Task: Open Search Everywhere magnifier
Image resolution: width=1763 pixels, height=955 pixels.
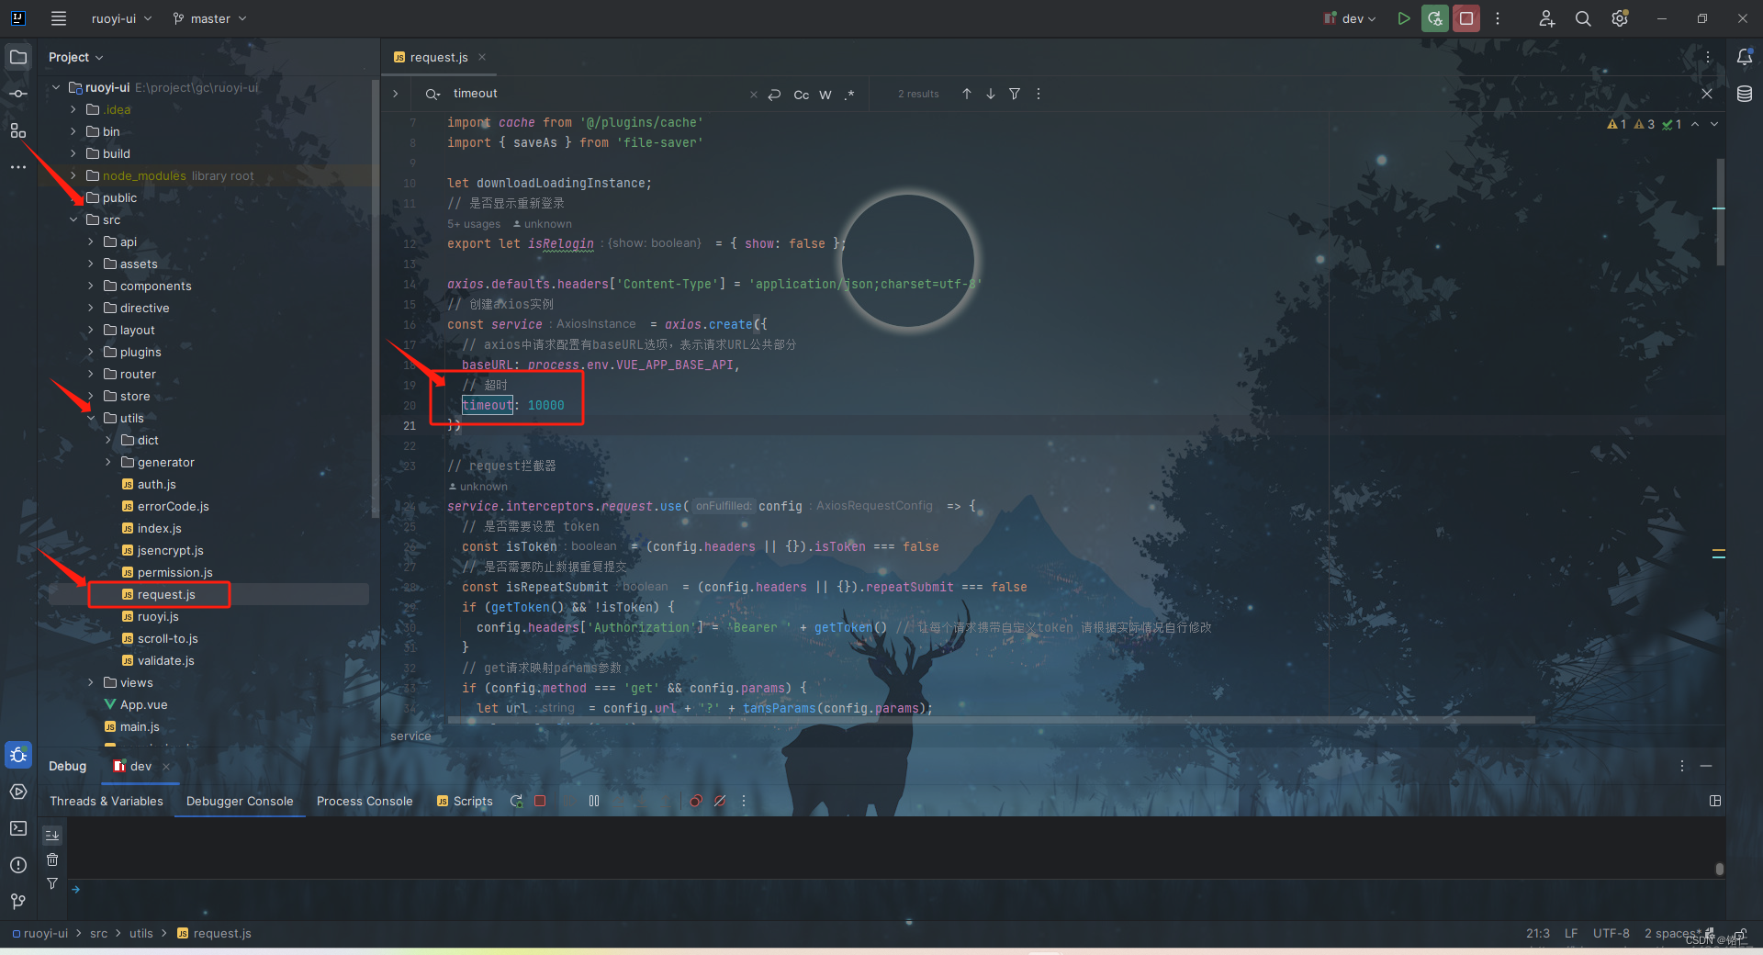Action: tap(1583, 18)
